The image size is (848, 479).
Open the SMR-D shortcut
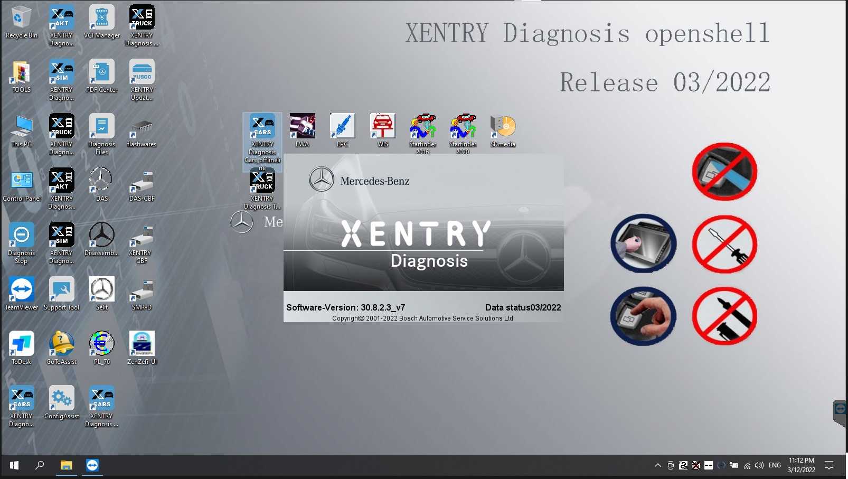(142, 294)
